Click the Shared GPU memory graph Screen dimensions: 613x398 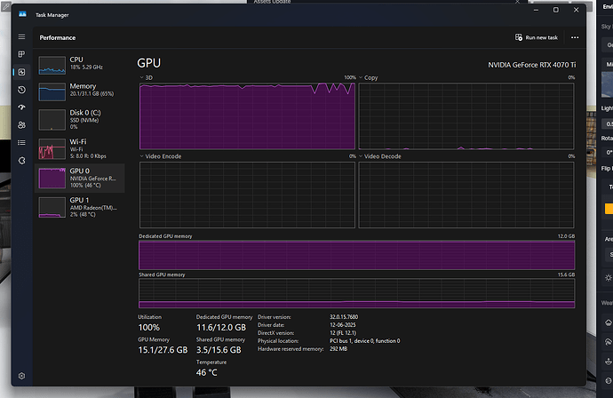[x=356, y=293]
